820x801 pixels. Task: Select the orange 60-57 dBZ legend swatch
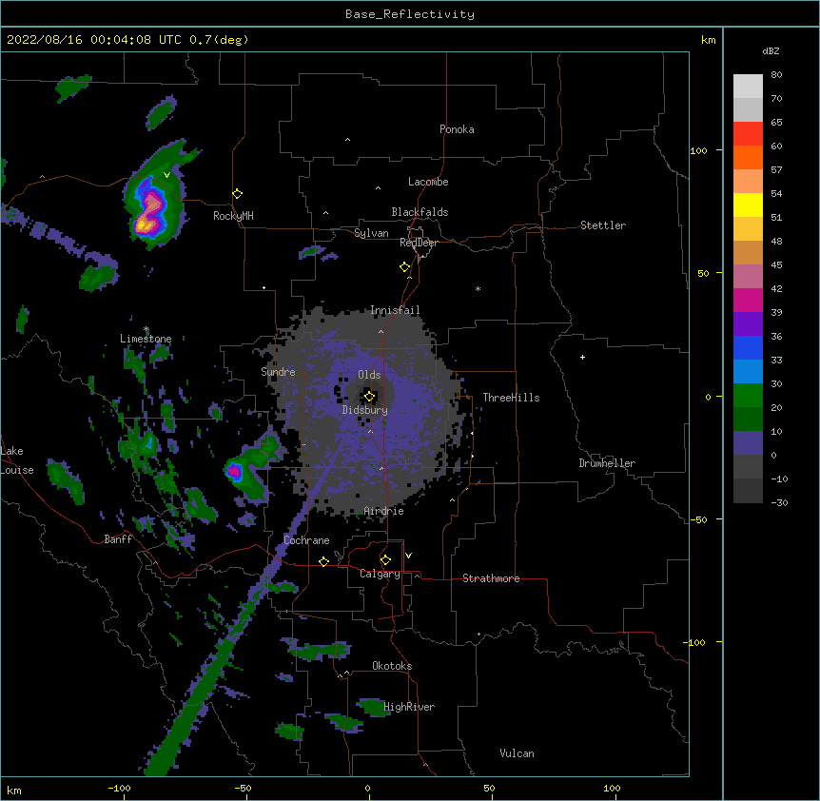(748, 157)
